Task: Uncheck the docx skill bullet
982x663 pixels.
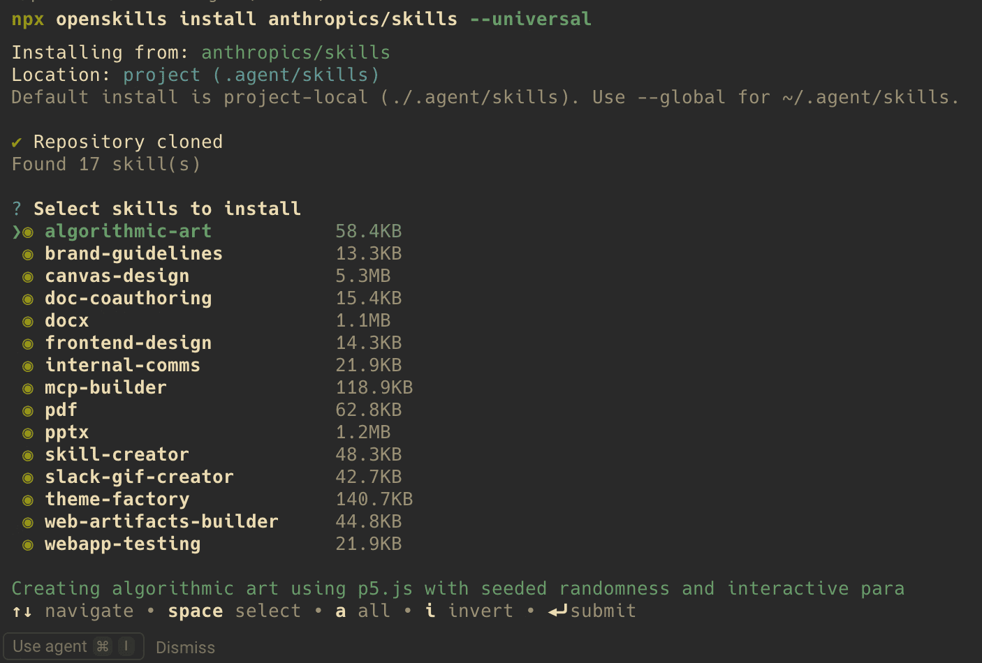Action: [28, 321]
